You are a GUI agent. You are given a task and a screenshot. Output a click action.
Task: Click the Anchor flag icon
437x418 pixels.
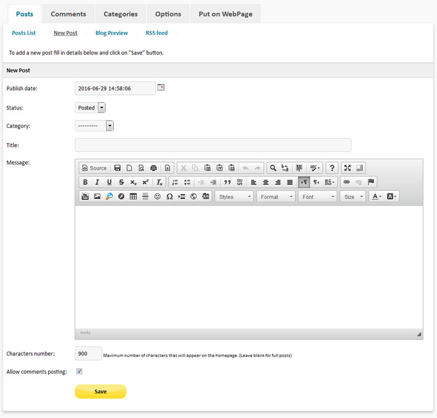(x=371, y=182)
